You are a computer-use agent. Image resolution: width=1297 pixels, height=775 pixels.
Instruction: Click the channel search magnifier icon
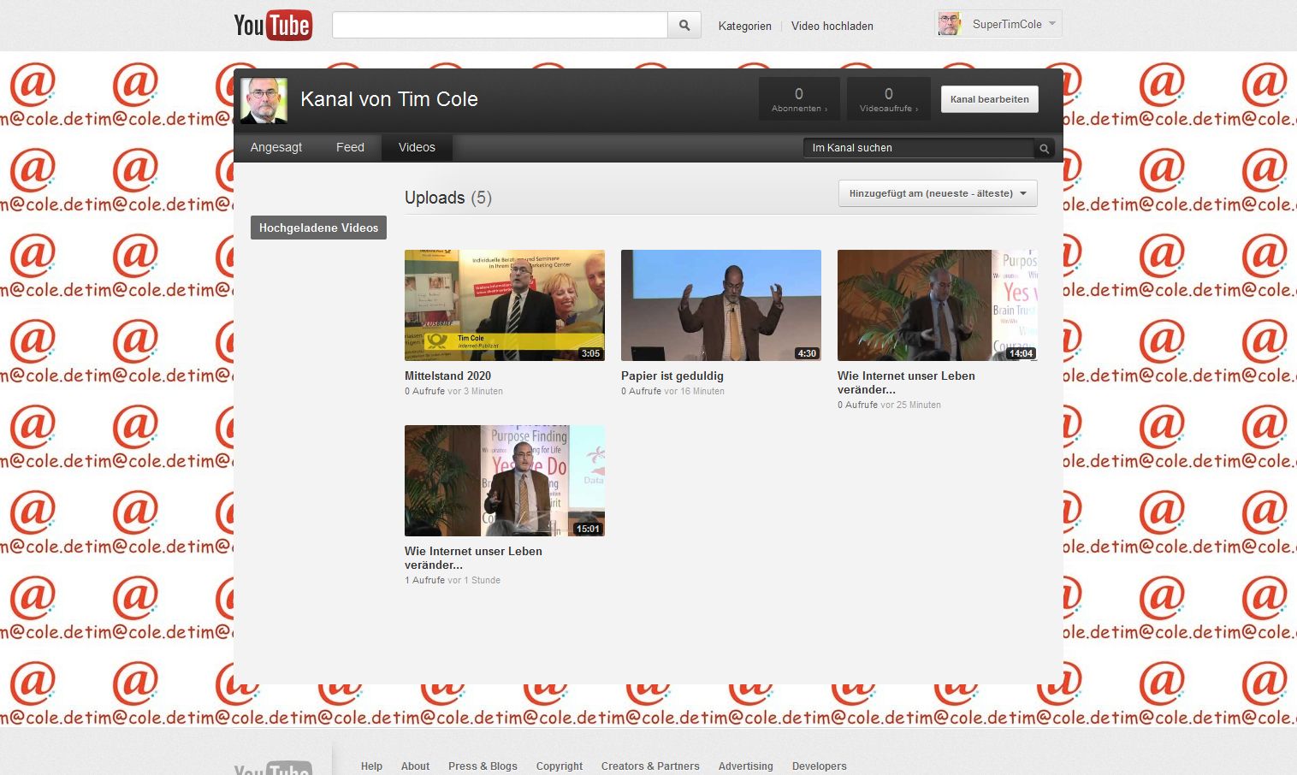pos(1044,149)
